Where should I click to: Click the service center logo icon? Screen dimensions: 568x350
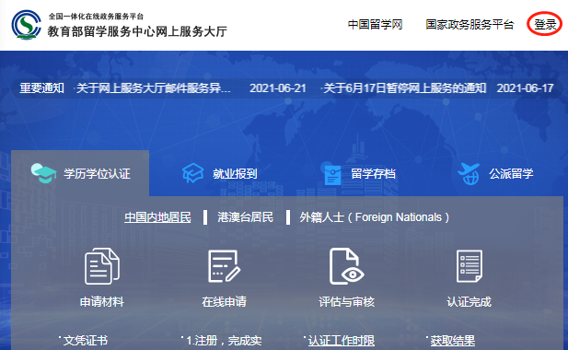[x=26, y=25]
